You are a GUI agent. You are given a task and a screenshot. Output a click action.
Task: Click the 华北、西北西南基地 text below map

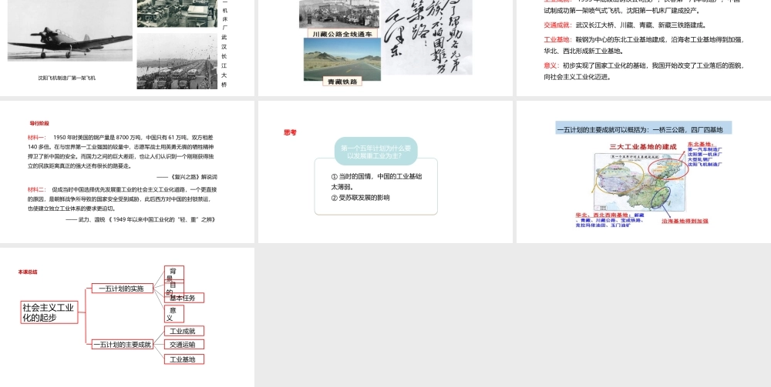coord(610,220)
